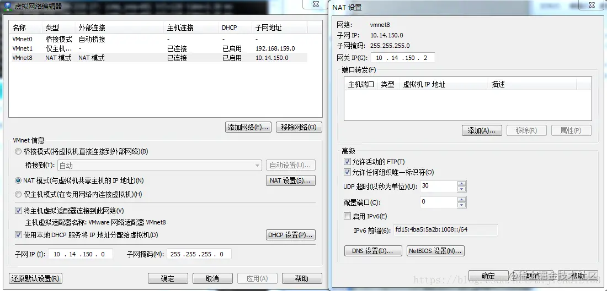The image size is (607, 291).
Task: Open NetBIOS 设置(N)... button
Action: click(x=435, y=251)
